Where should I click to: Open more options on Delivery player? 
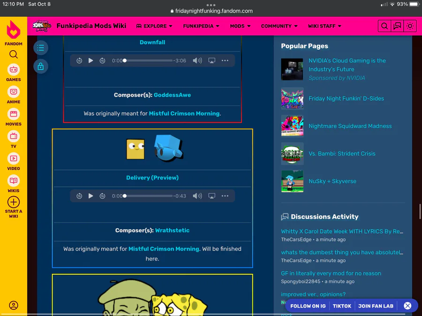pos(225,196)
